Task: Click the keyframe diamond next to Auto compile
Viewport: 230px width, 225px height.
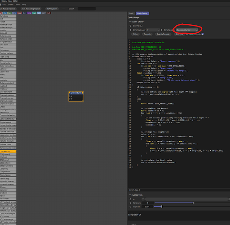Action: (x=187, y=34)
